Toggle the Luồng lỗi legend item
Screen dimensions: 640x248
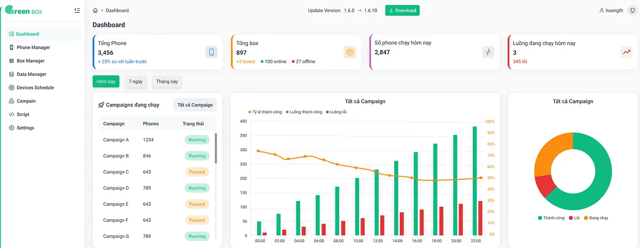point(336,112)
